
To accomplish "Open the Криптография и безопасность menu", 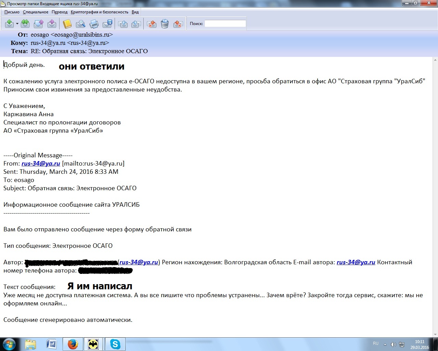I will (100, 12).
